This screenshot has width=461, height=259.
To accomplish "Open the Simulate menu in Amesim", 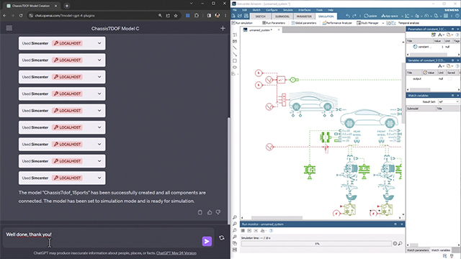I will click(288, 10).
